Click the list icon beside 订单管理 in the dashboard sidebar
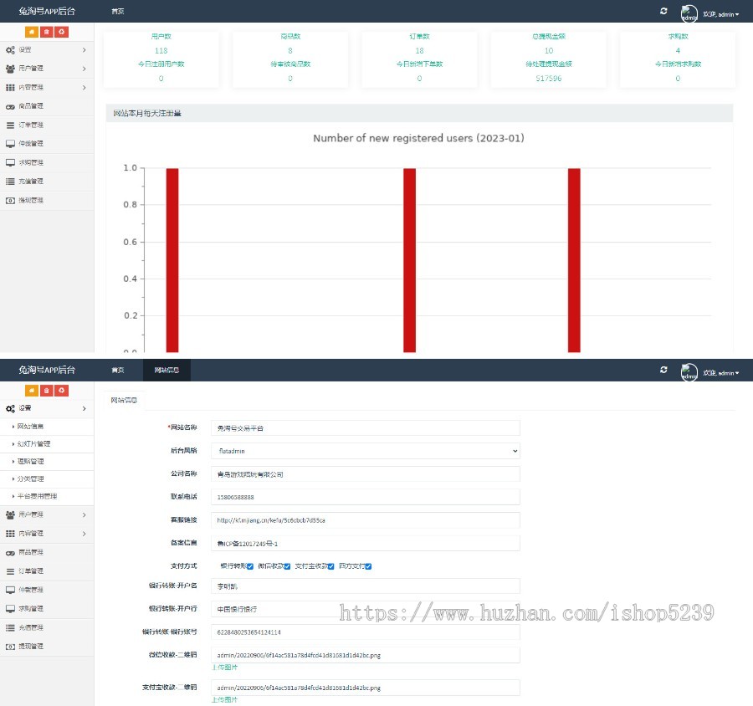 [x=10, y=125]
